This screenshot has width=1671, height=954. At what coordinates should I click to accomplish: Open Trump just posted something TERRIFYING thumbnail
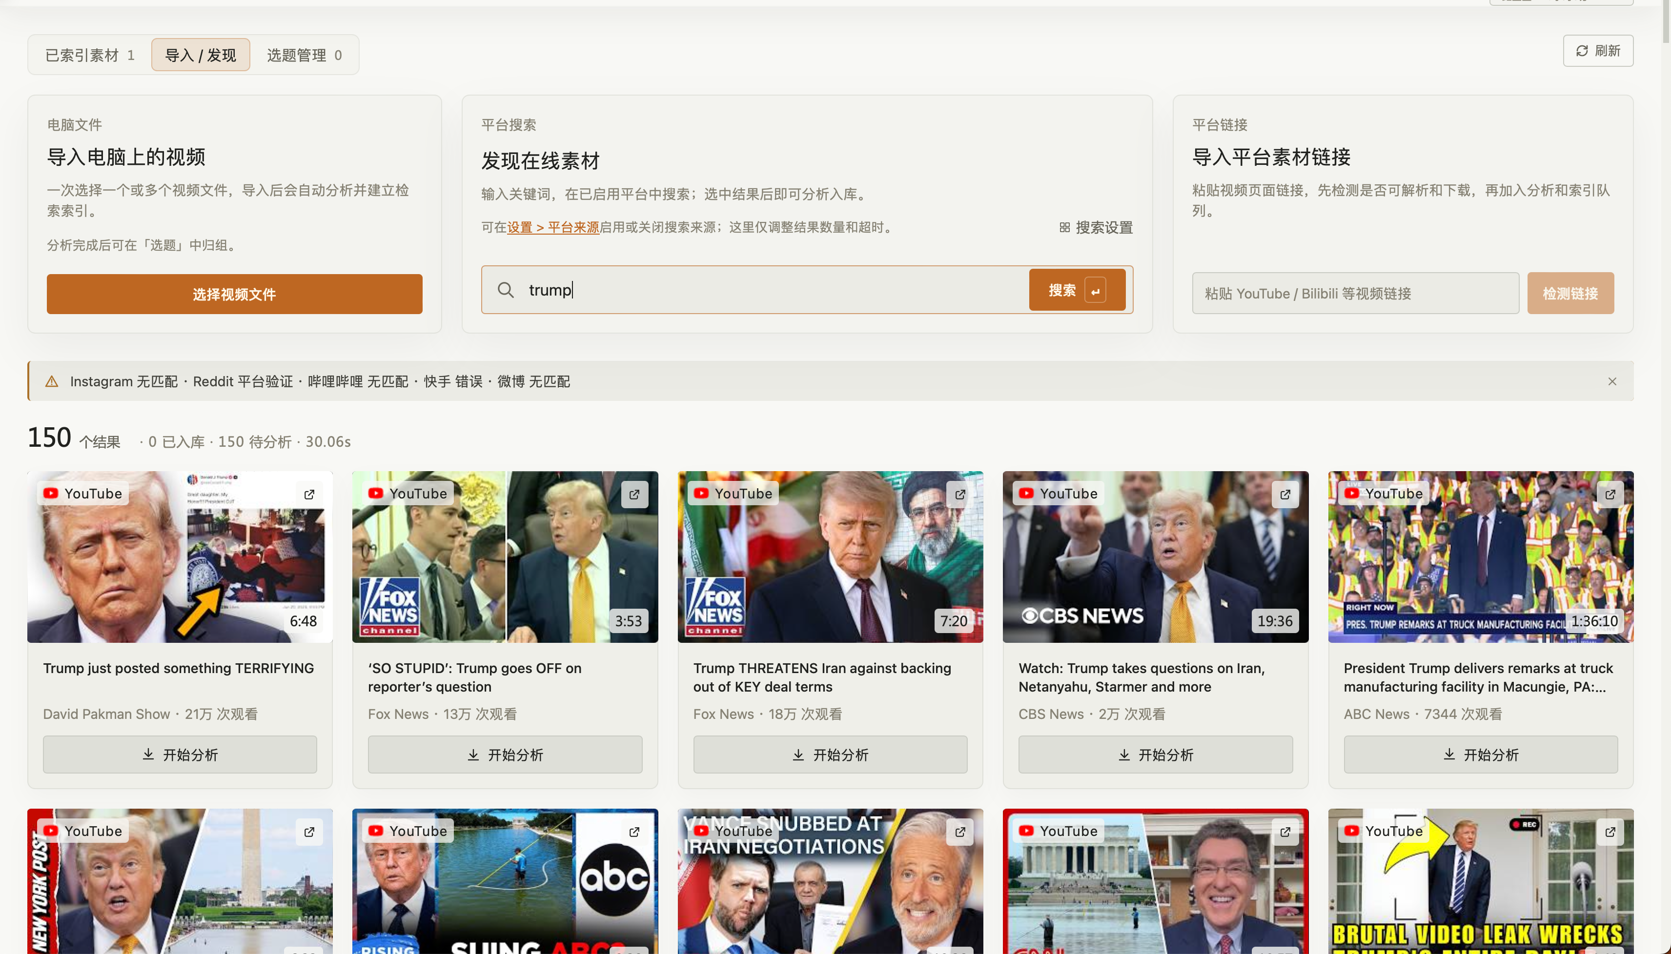click(x=180, y=557)
